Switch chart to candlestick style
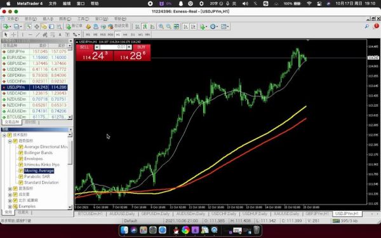381x238 pixels. pos(145,27)
